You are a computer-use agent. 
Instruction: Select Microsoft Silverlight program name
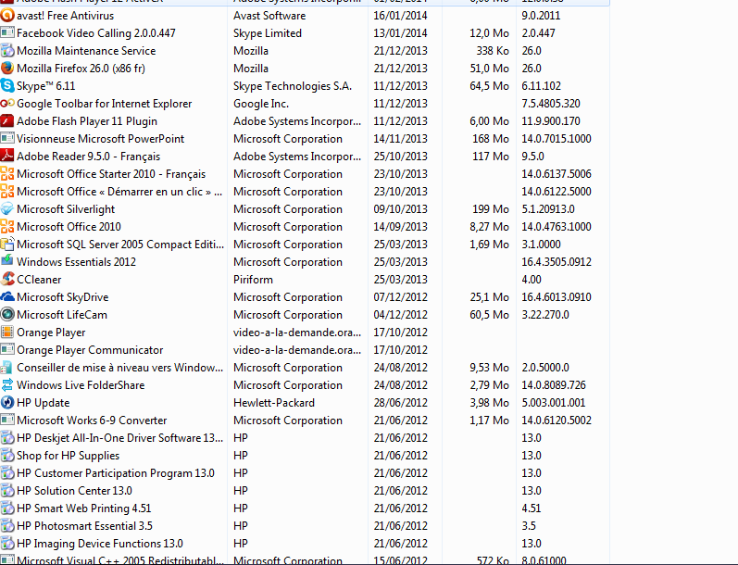(x=66, y=209)
